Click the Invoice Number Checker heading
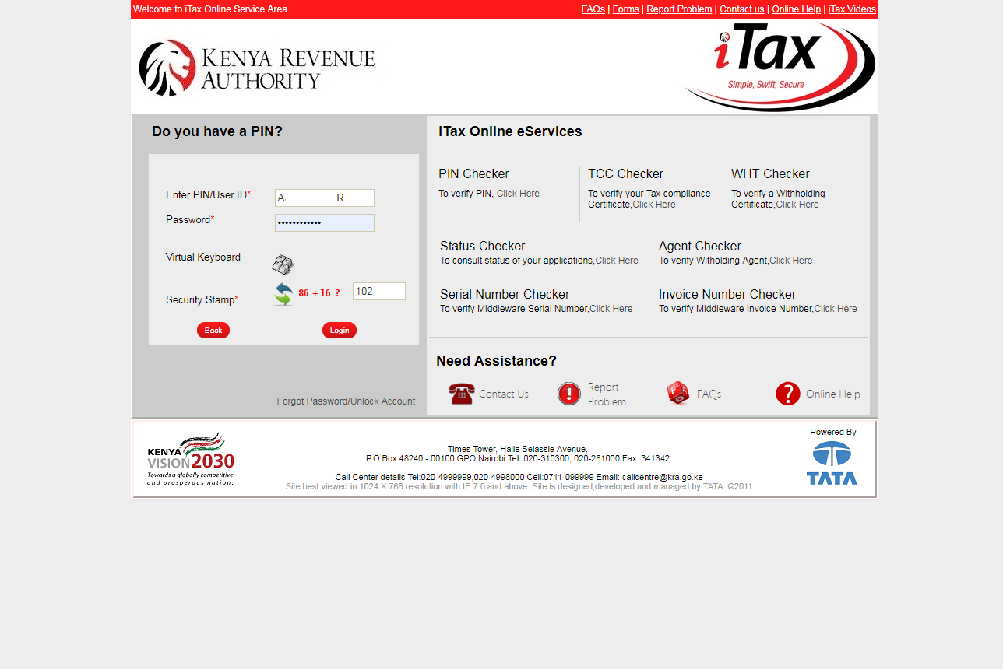Image resolution: width=1003 pixels, height=669 pixels. [727, 294]
